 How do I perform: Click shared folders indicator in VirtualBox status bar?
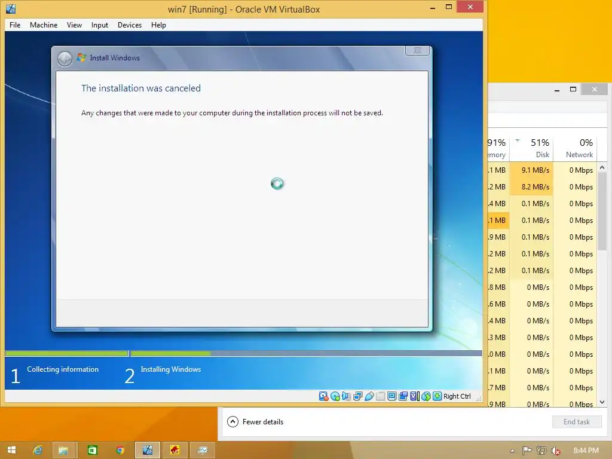click(380, 396)
